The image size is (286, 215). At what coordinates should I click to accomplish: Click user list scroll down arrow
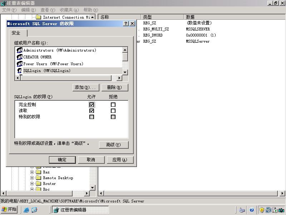[x=125, y=72]
